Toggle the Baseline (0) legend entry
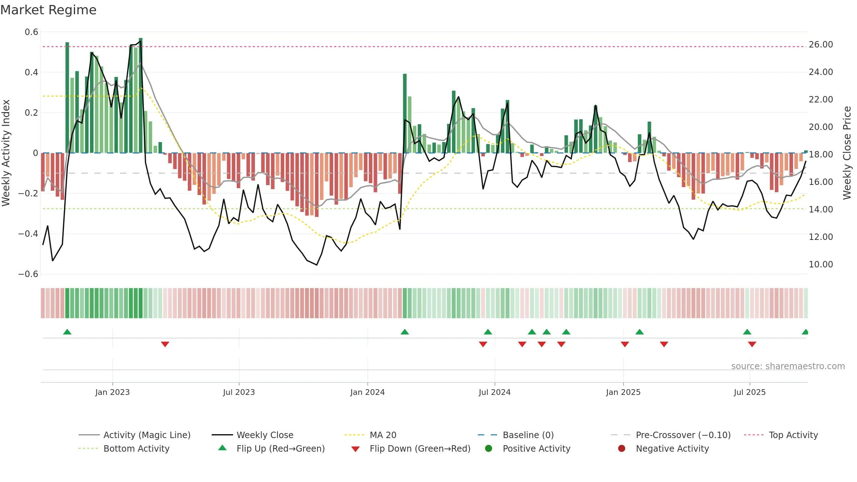The height and width of the screenshot is (482, 857). point(516,435)
